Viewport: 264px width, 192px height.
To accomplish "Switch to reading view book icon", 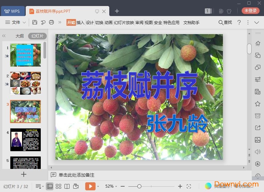I will click(67, 186).
